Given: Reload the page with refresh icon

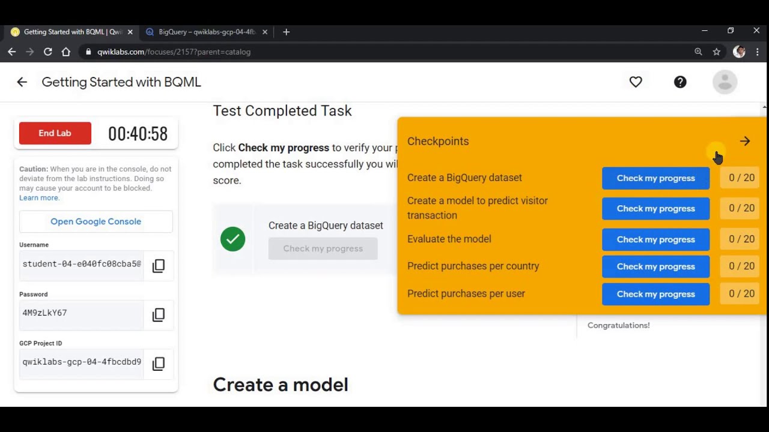Looking at the screenshot, I should 47,52.
